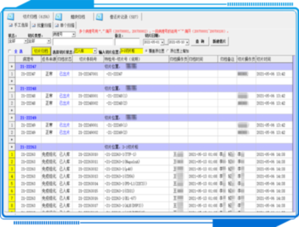Click the 查询 button
Viewport: 299px width, 227px height.
pos(200,42)
